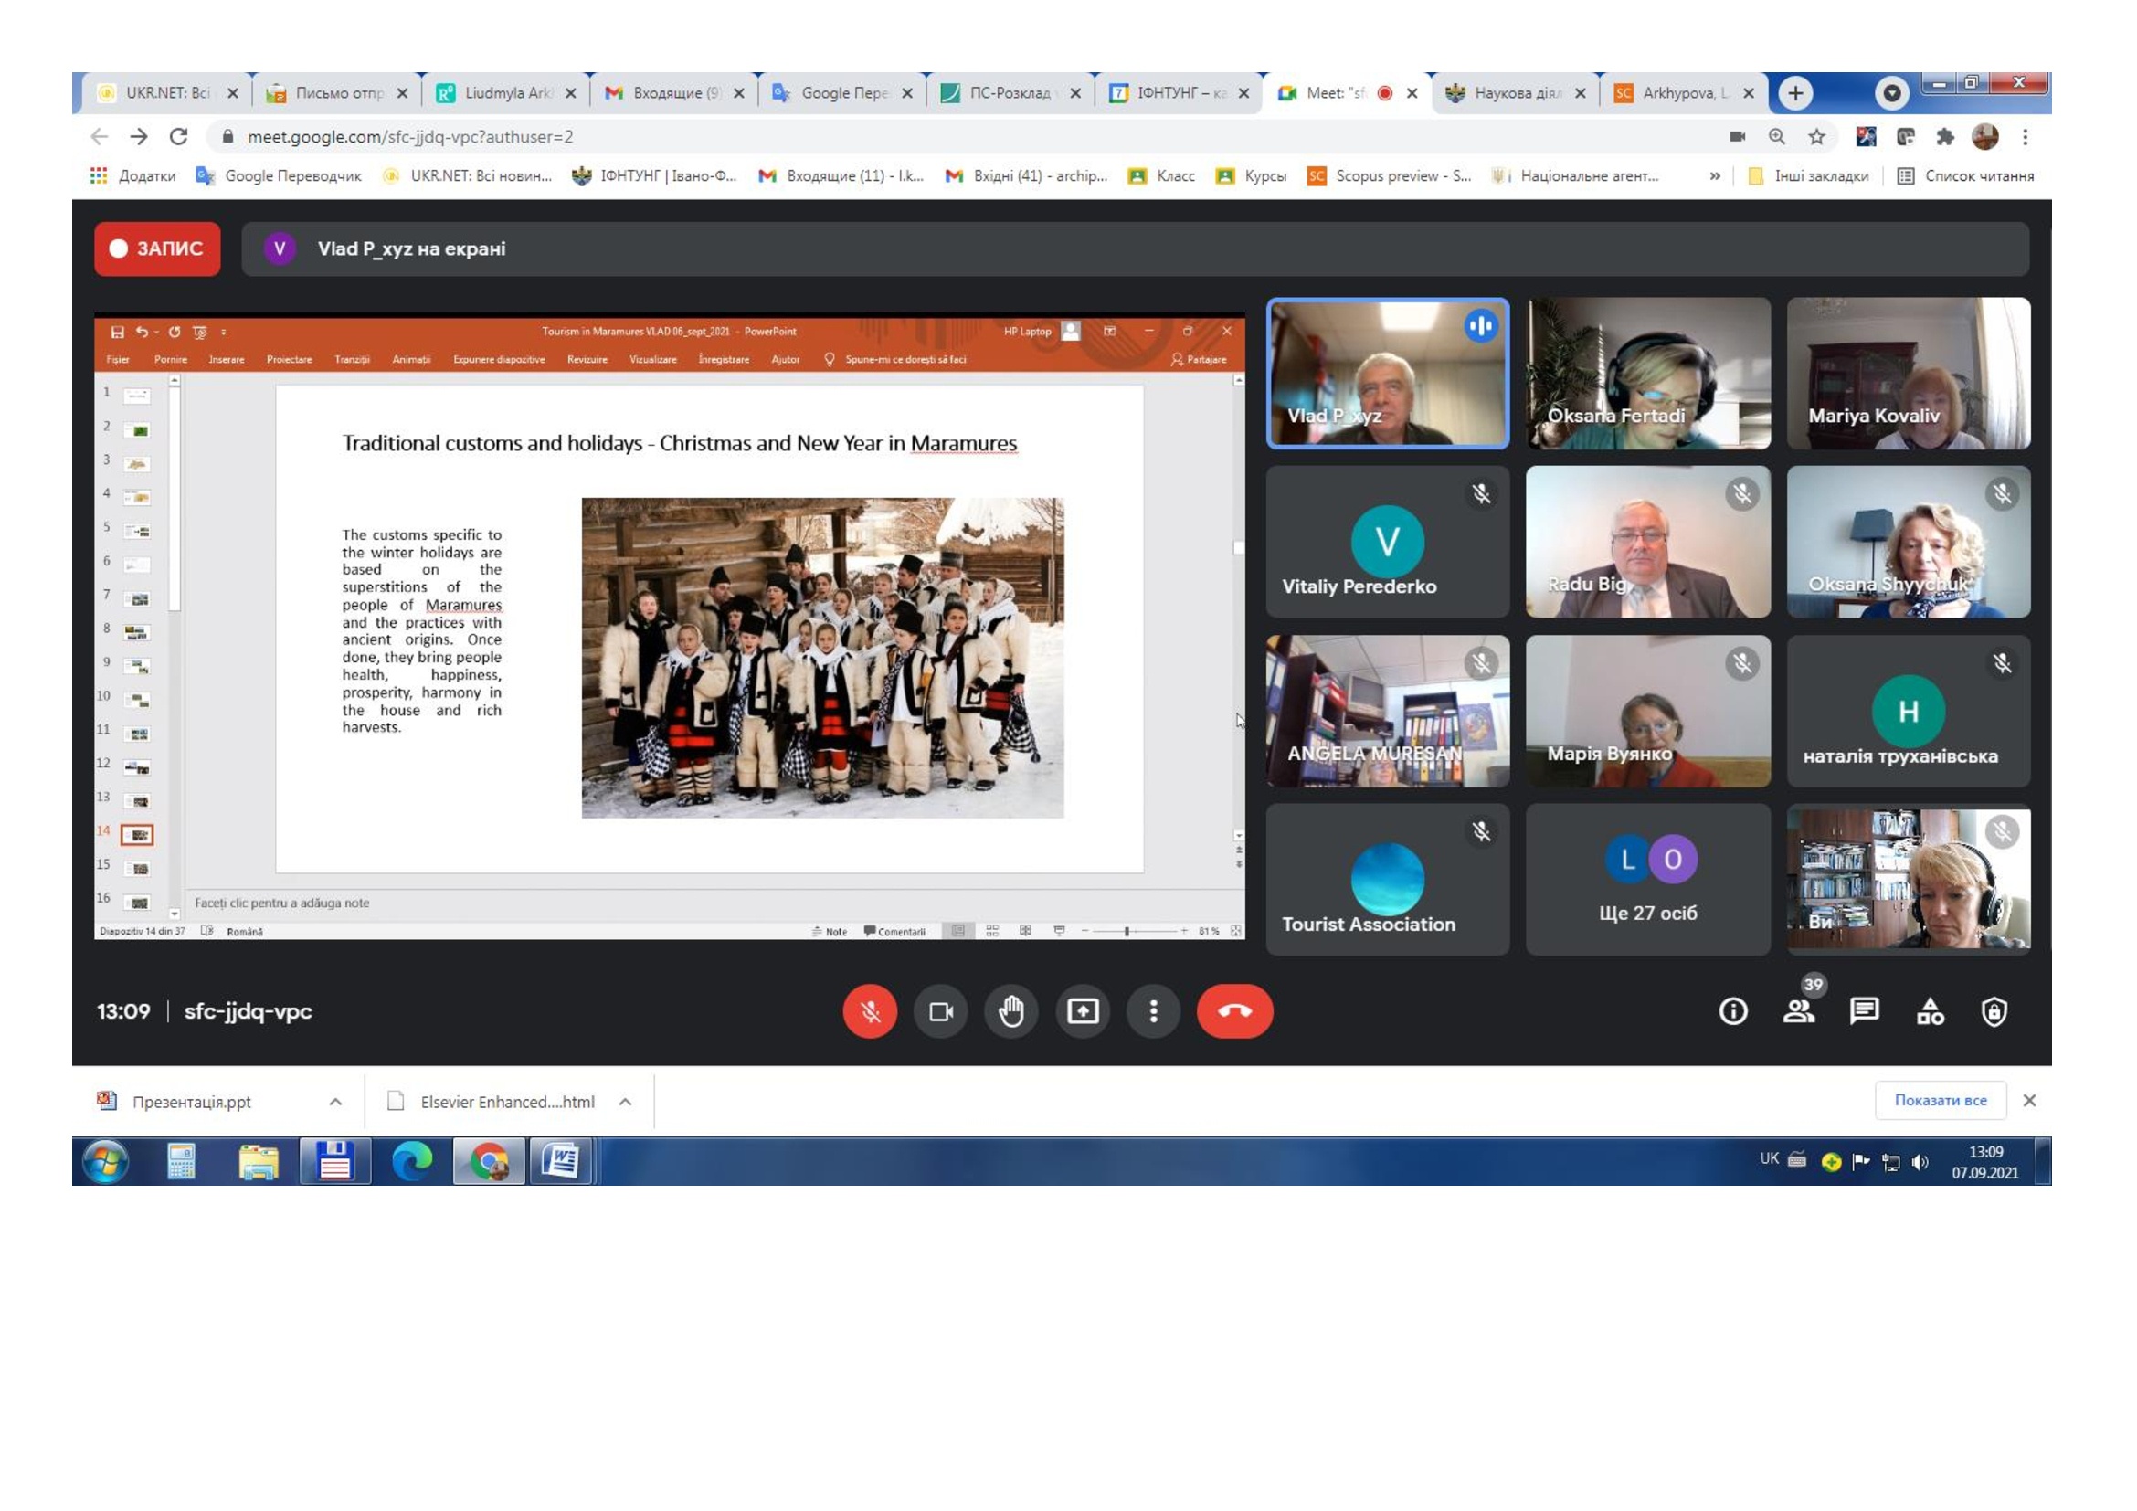
Task: Open host controls shield icon
Action: pyautogui.click(x=1994, y=1011)
